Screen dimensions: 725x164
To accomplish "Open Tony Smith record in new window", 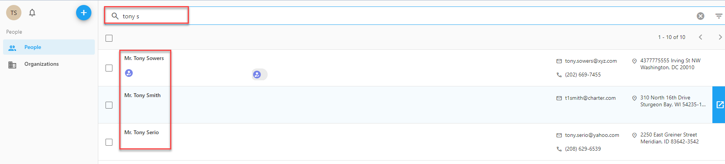I will coord(719,105).
